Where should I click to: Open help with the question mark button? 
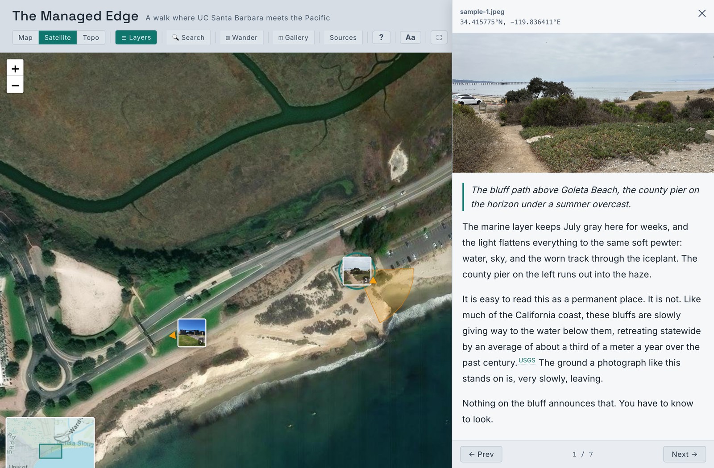(x=381, y=37)
